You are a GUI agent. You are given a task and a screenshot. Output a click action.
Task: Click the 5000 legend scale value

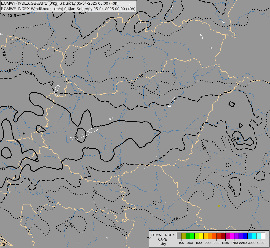point(261,243)
